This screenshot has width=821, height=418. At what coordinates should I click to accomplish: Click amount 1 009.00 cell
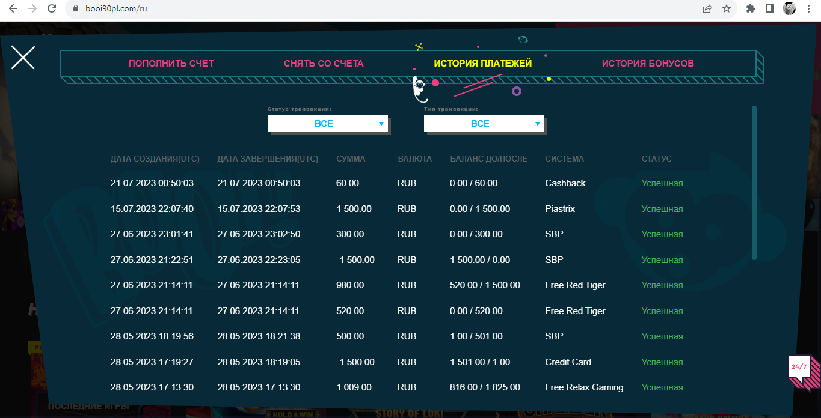(x=354, y=387)
